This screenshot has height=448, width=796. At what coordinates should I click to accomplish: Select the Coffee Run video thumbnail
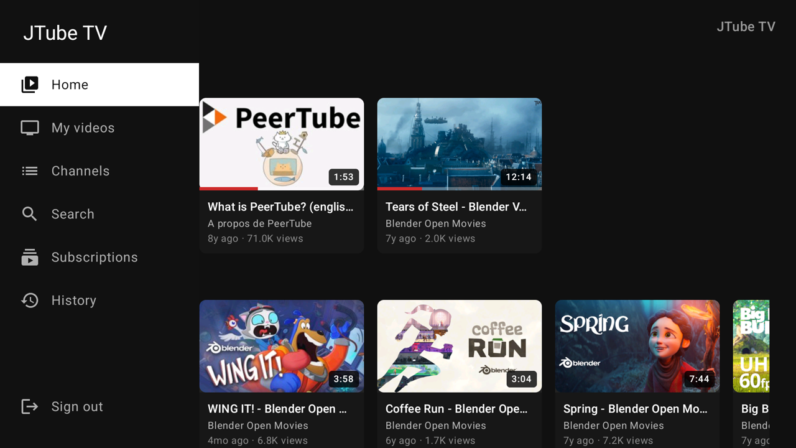pos(460,346)
